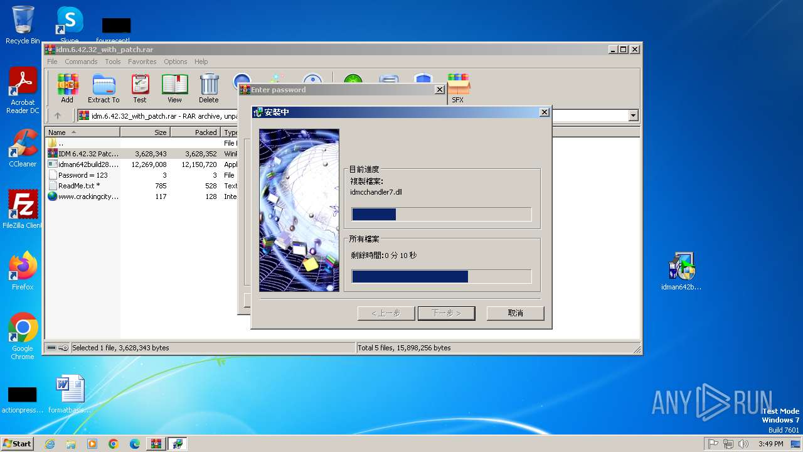Open the Recycle Bin desktop icon
Viewport: 803px width, 452px height.
[x=23, y=25]
